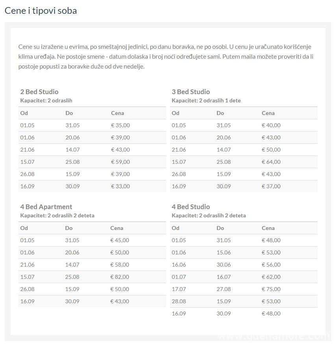Click the "Kapacitet: 2 odraslih" line under 2 Bed Studio
Image resolution: width=336 pixels, height=345 pixels.
point(46,101)
